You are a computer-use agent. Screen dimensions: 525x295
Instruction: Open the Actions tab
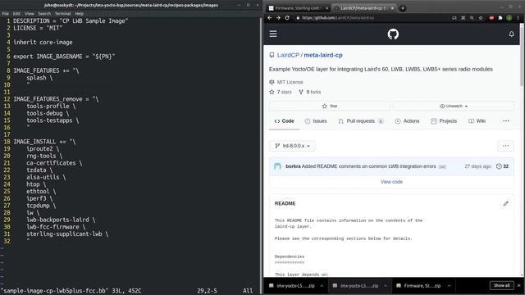click(x=407, y=121)
